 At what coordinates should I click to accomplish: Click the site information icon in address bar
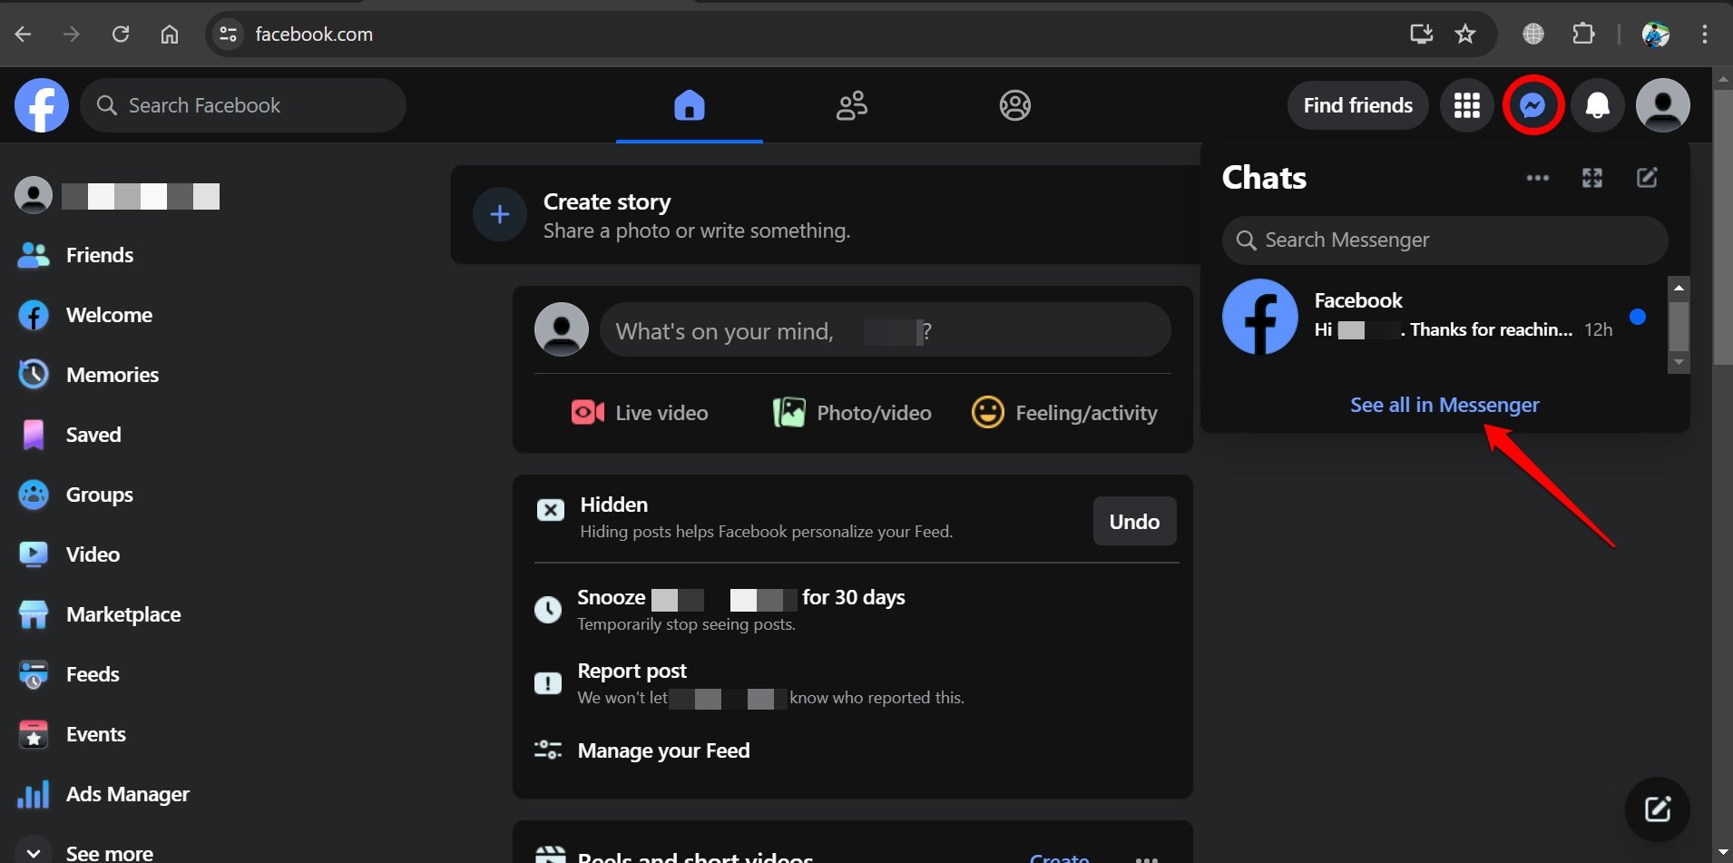[x=229, y=34]
